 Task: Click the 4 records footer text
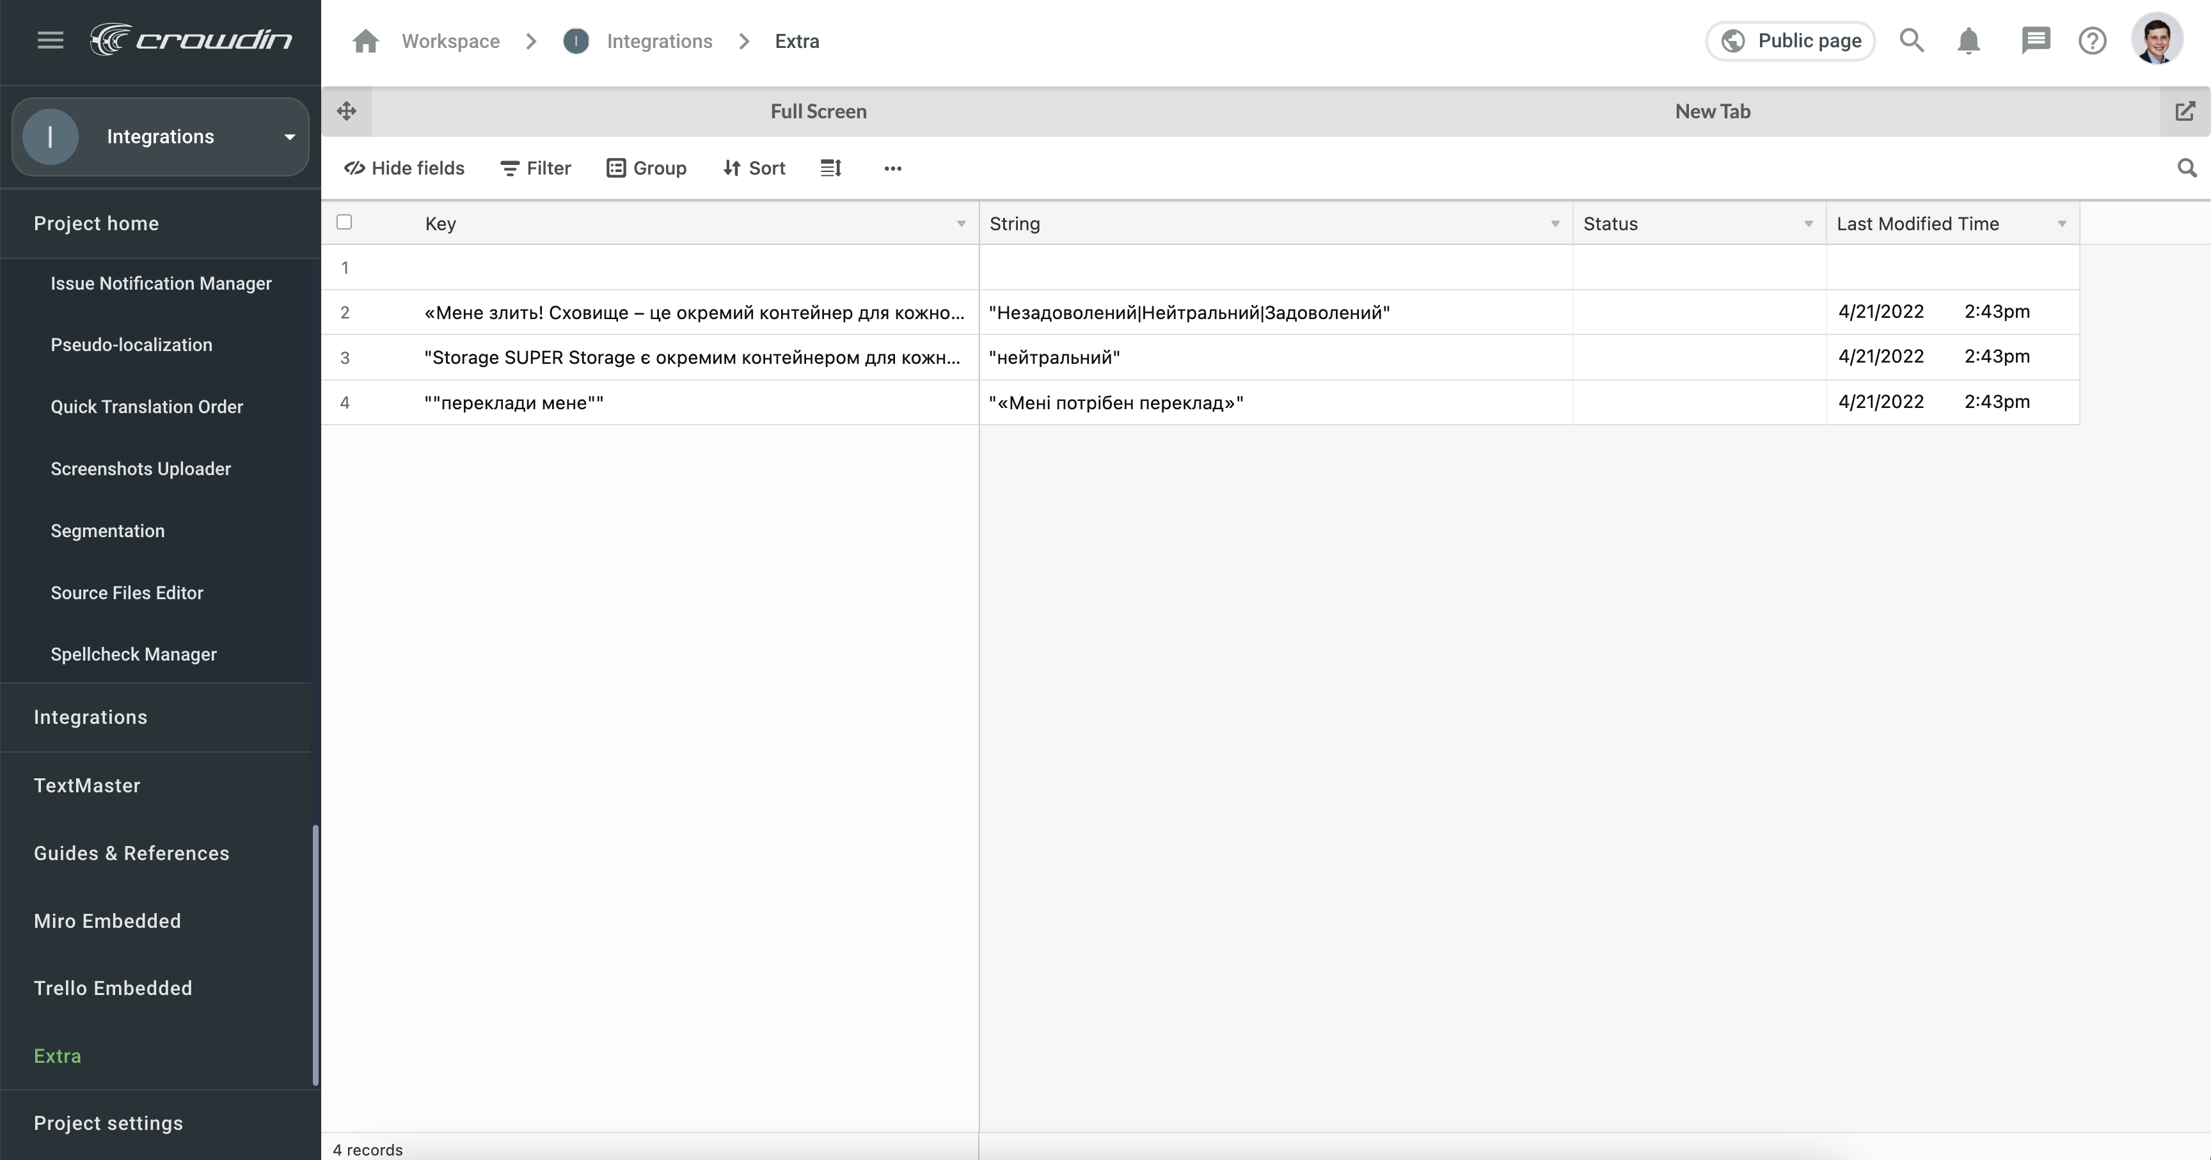[x=367, y=1150]
